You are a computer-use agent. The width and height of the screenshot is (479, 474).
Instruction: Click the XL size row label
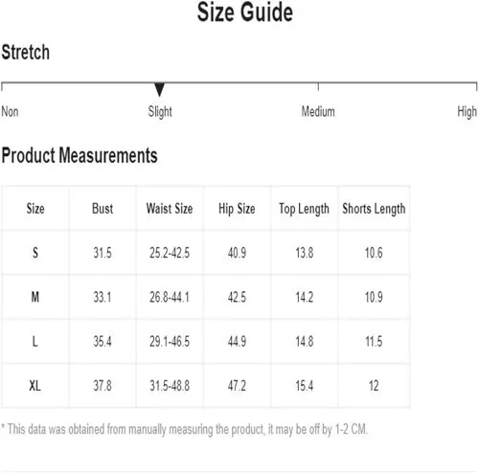(35, 386)
